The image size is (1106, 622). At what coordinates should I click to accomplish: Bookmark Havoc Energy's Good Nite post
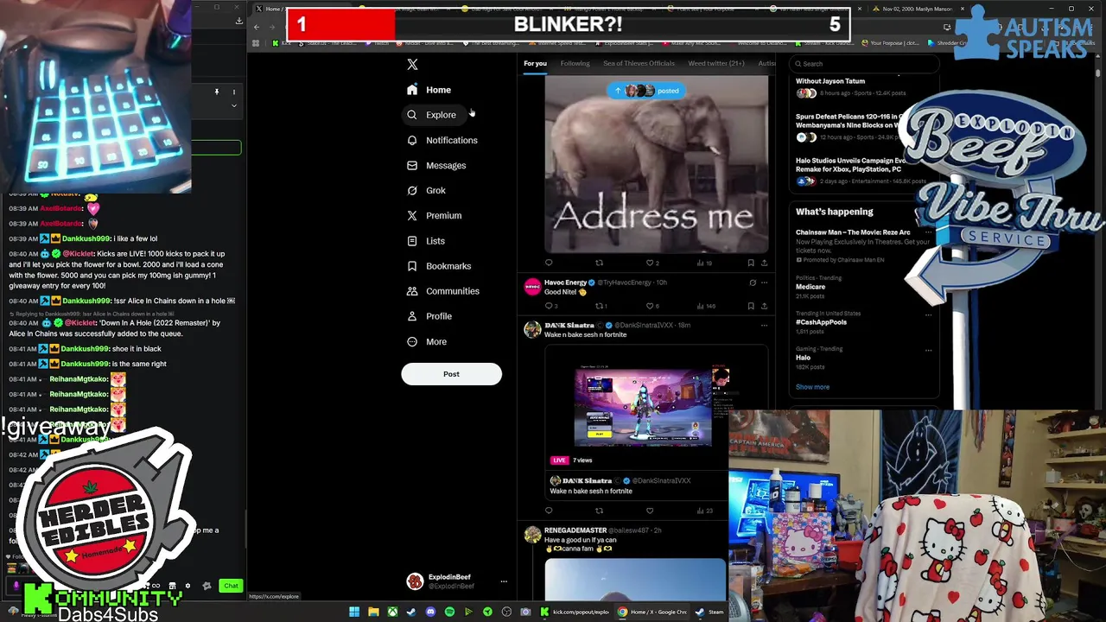pos(750,306)
